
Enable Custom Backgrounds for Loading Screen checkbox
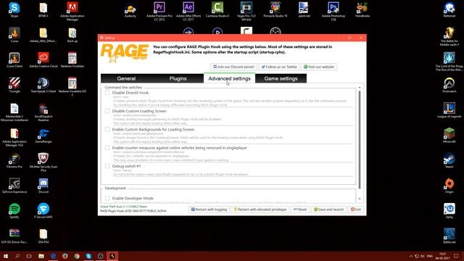click(x=107, y=129)
